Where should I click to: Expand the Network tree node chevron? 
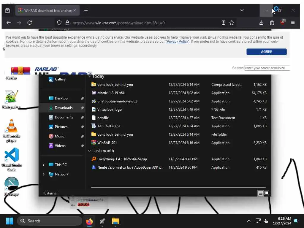pyautogui.click(x=43, y=174)
